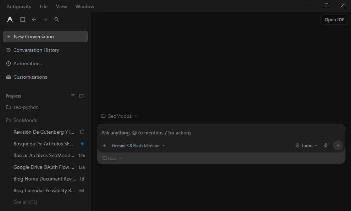Viewport: 351px width, 211px height.
Task: Toggle the sidebar panel icon
Action: click(23, 20)
